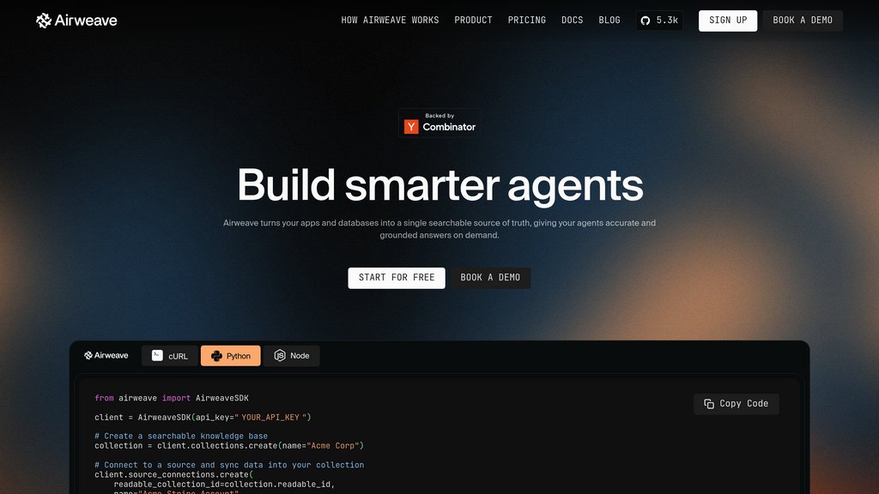Viewport: 879px width, 494px height.
Task: Click the copy icon beside Copy Code
Action: [x=708, y=404]
